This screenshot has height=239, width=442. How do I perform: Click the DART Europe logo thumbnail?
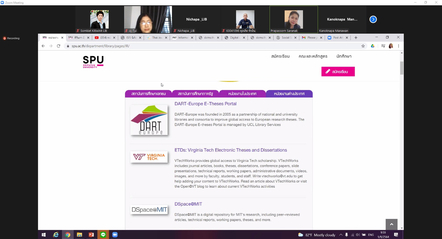click(149, 120)
